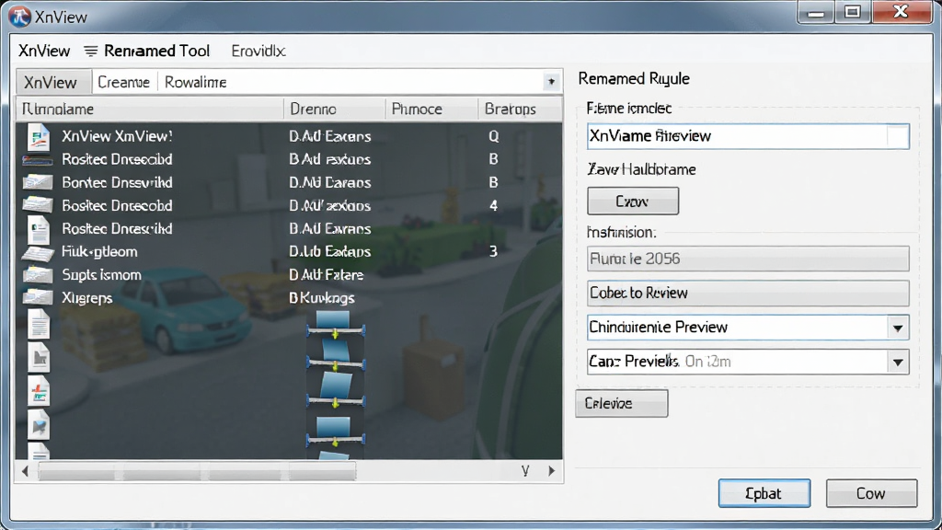This screenshot has height=530, width=942.
Task: Switch to the Creame tab
Action: tap(124, 82)
